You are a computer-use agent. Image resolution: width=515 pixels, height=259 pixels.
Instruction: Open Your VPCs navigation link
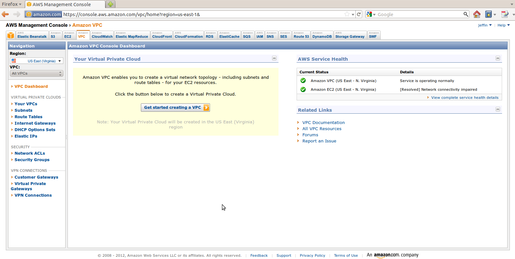point(26,104)
